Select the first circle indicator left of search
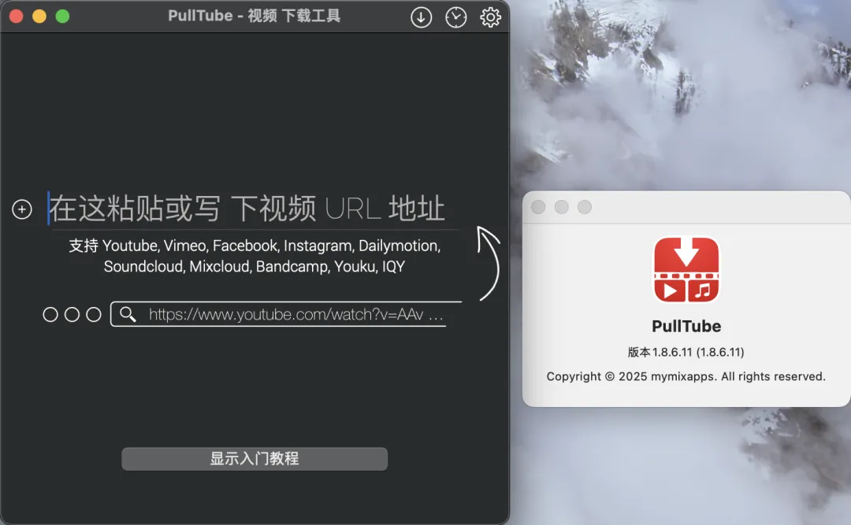This screenshot has height=525, width=851. click(x=50, y=315)
